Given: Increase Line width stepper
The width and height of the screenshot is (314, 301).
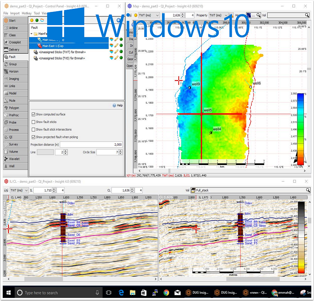Looking at the screenshot, I should [x=66, y=151].
